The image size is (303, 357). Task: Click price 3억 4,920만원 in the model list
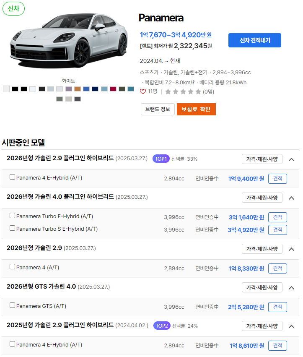click(246, 230)
